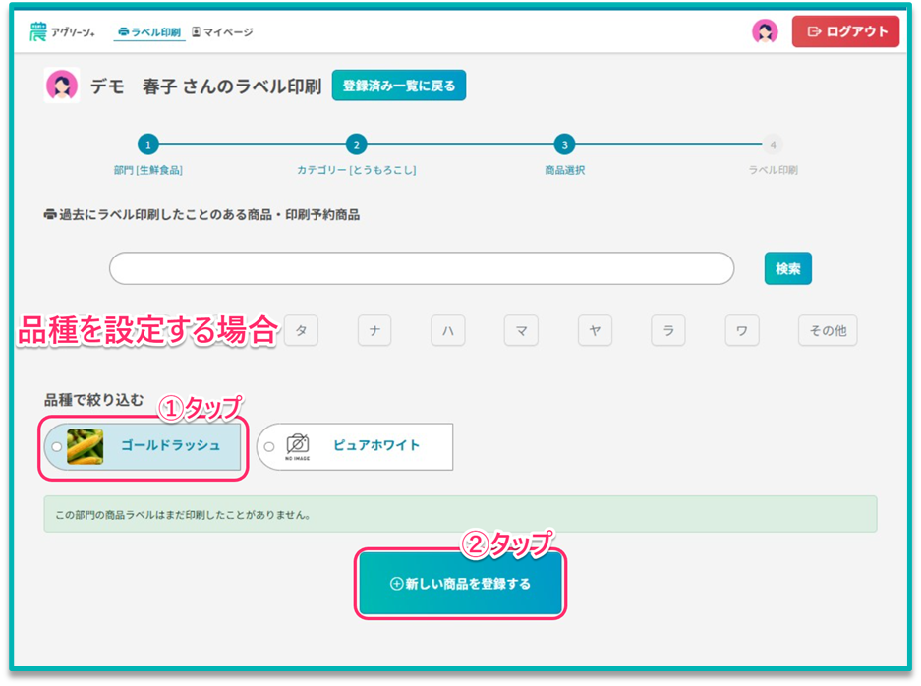This screenshot has height=686, width=921.
Task: Click the corn thumbnail for ゴールドラッシュ
Action: (85, 446)
